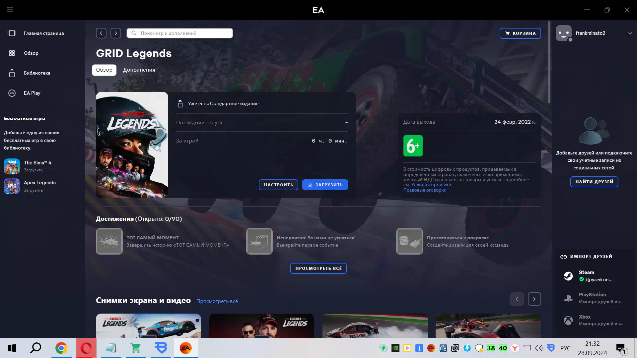Click the next screenshots arrow
Screen dimensions: 637x358
point(534,299)
